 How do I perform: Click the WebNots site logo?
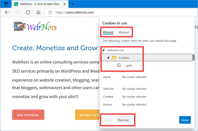point(35,26)
